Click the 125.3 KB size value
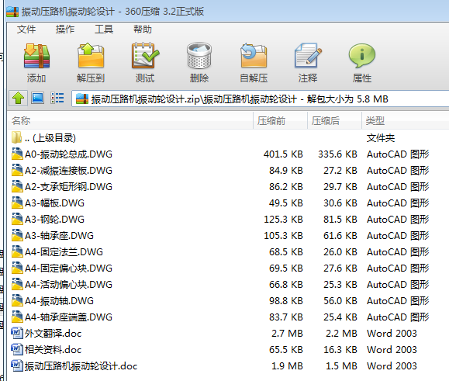 (x=283, y=220)
